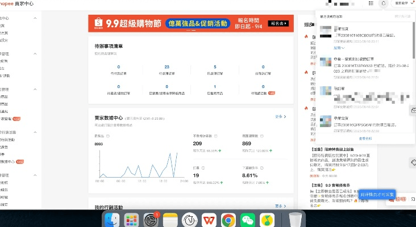
Task: Click the envelope icon on right edge
Action: point(412,110)
